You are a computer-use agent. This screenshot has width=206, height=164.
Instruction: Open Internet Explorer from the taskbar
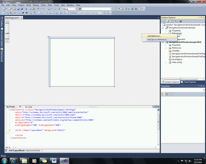(x=14, y=161)
